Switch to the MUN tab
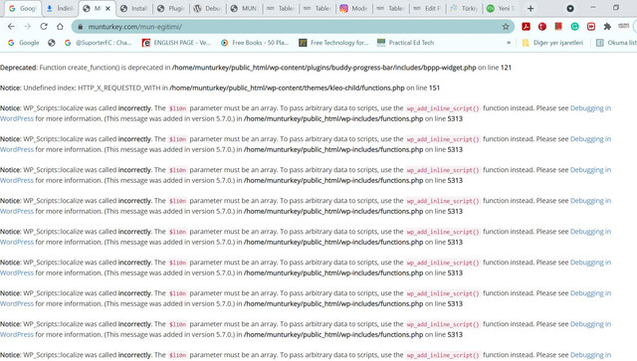This screenshot has width=637, height=361. tap(244, 9)
